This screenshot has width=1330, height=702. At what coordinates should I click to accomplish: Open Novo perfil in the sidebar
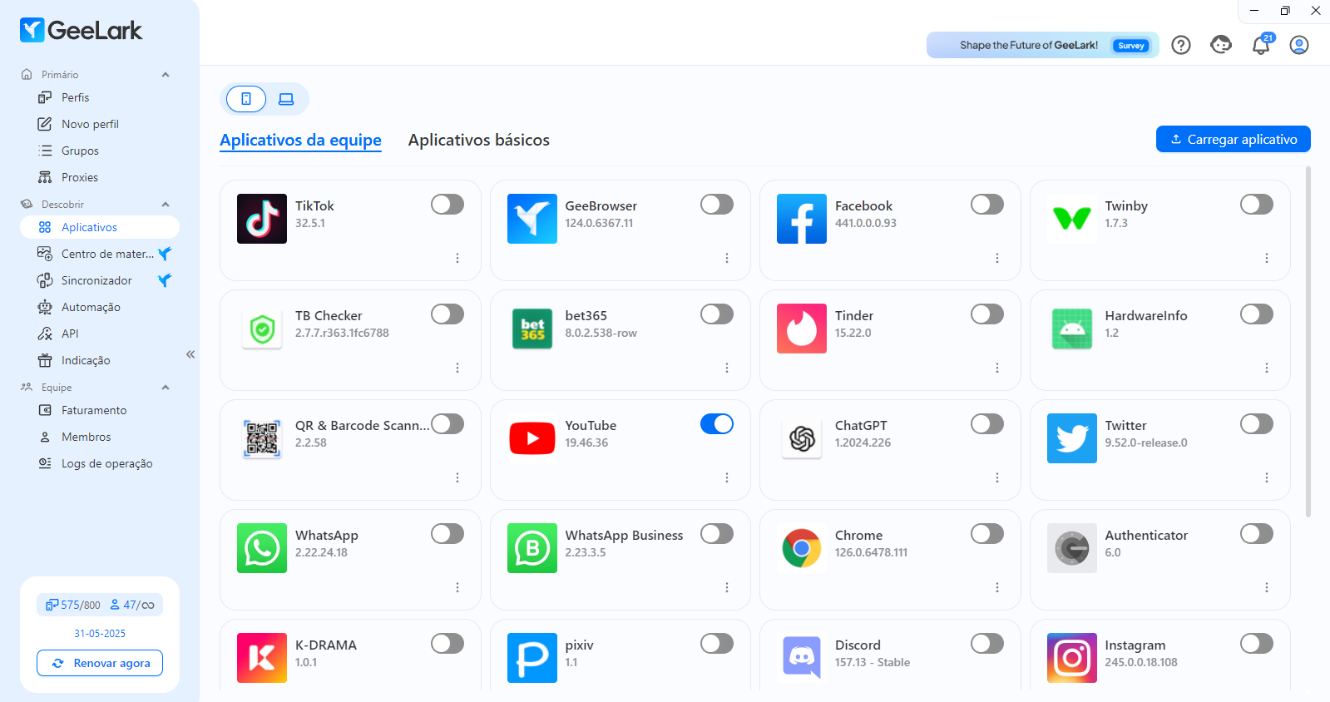tap(100, 124)
